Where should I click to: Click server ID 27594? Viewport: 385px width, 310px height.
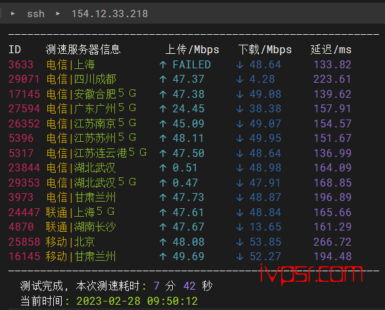[x=24, y=109]
